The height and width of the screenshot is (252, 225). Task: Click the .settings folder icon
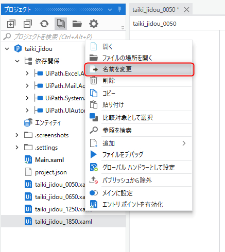point(28,147)
